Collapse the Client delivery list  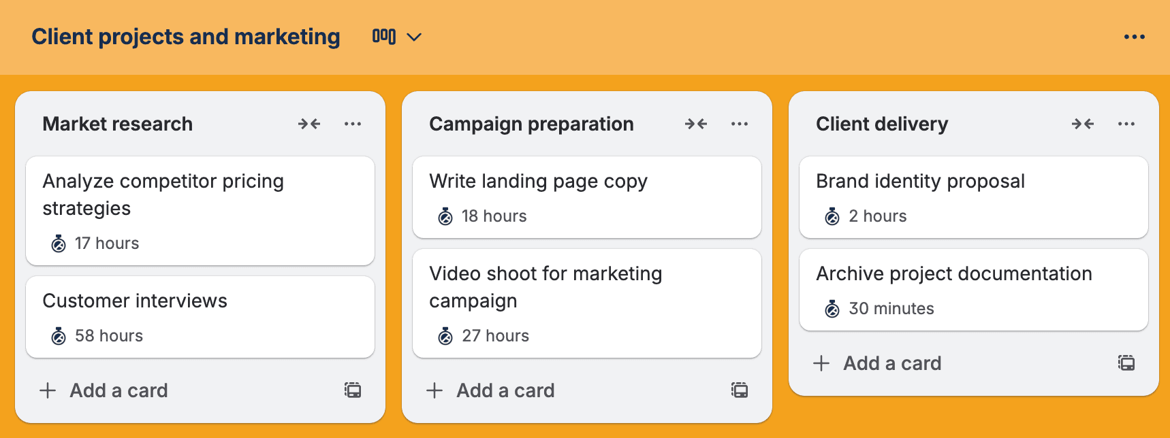pyautogui.click(x=1083, y=124)
